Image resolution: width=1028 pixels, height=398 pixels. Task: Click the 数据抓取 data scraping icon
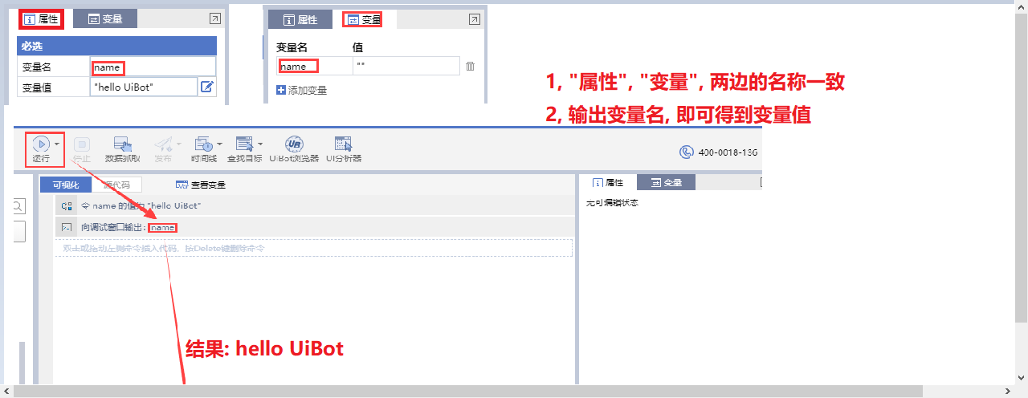(x=122, y=144)
